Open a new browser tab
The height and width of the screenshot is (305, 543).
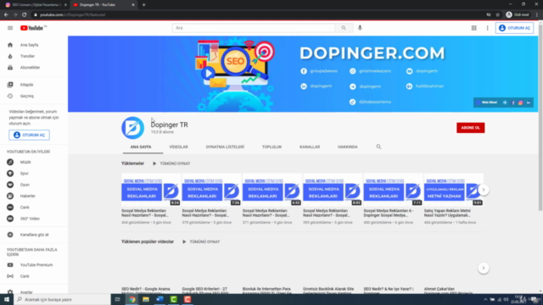point(143,5)
